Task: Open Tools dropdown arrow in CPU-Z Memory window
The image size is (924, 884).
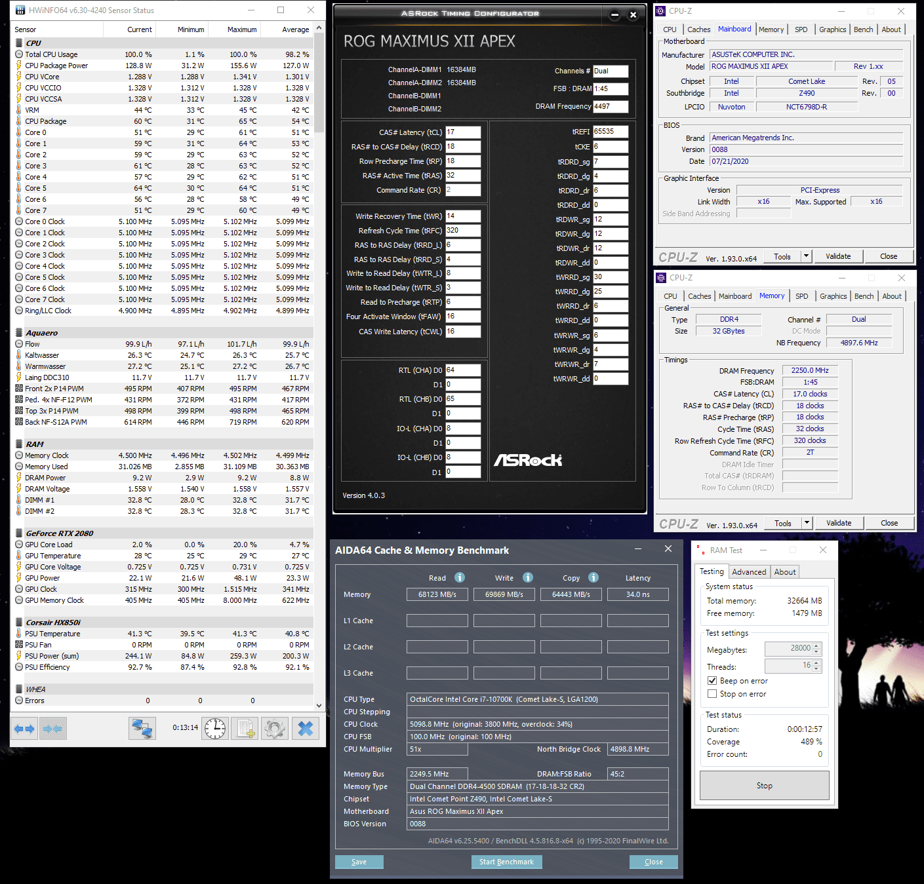Action: coord(807,523)
